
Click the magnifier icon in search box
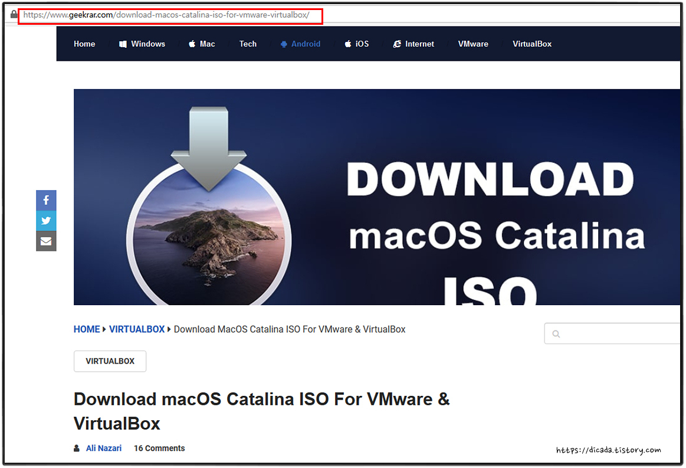point(556,334)
